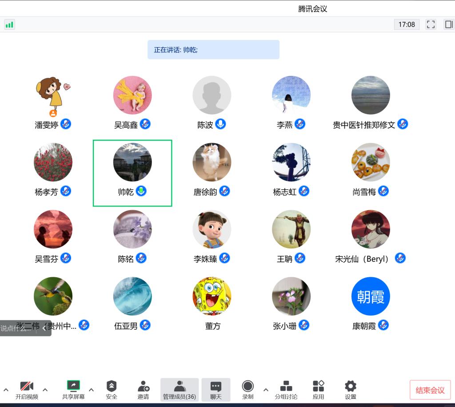This screenshot has height=407, width=455.
Task: Select 李燕's snowy scene avatar
Action: 291,96
